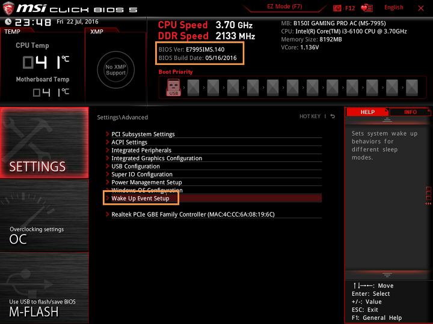Click the BIOS Build Date 05/16/2016 text
The width and height of the screenshot is (433, 324).
tap(197, 58)
